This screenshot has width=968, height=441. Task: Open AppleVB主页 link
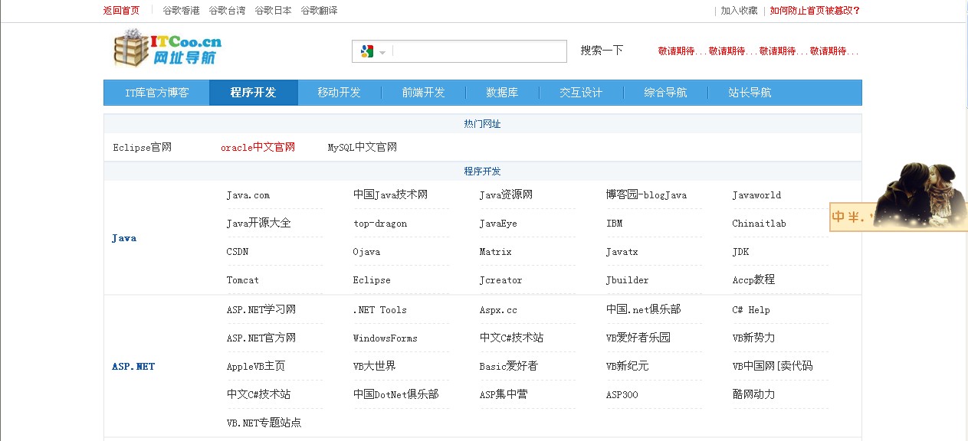[256, 366]
